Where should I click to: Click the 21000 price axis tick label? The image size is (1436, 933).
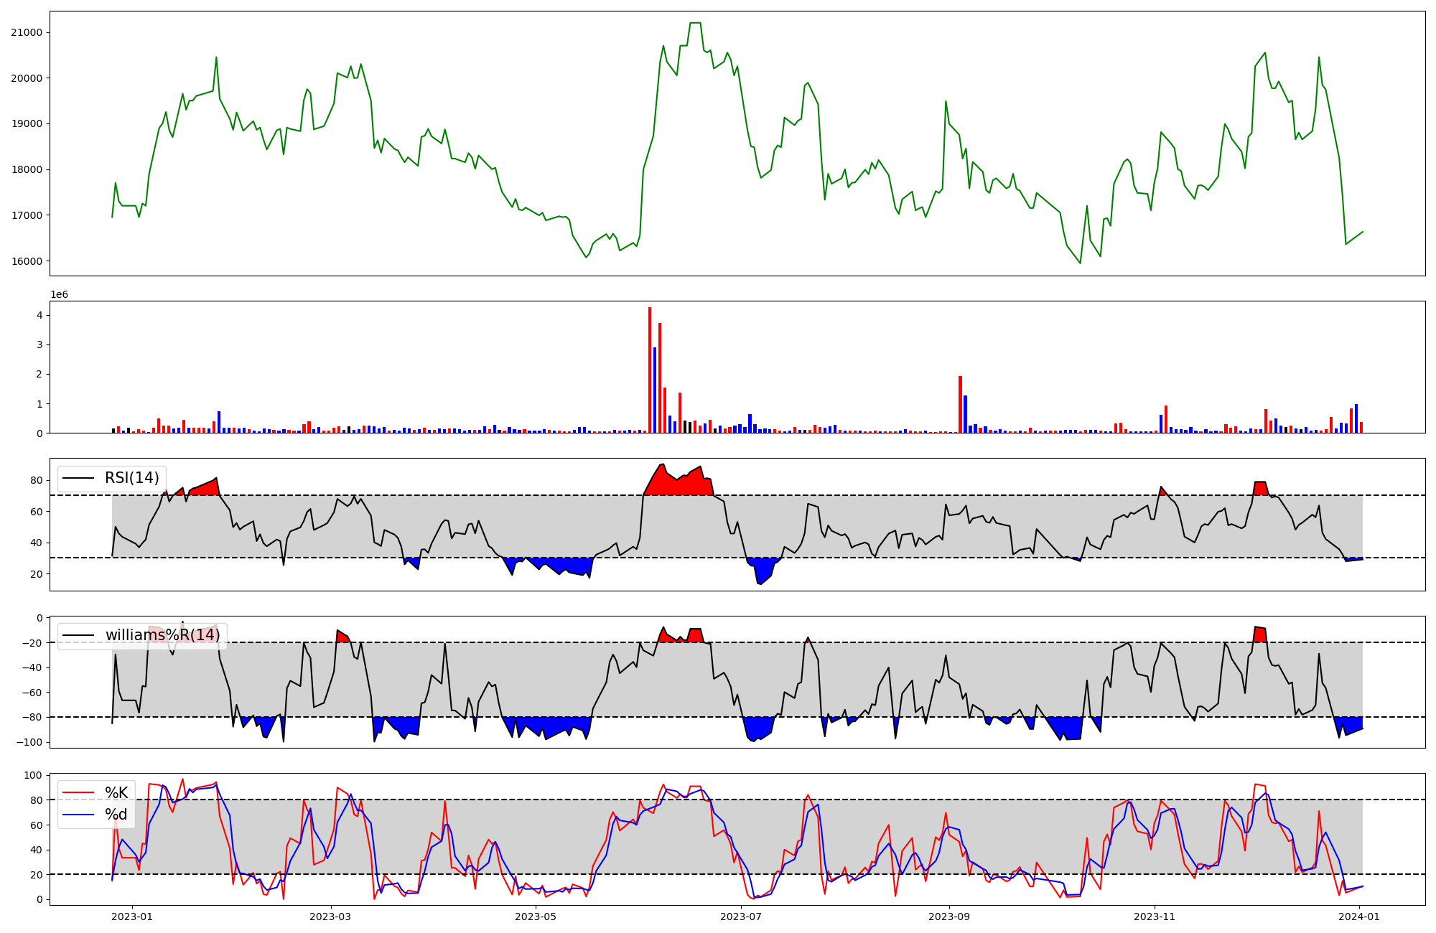coord(26,32)
